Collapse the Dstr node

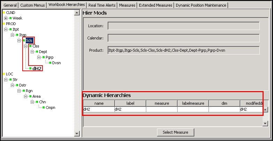pos(13,85)
